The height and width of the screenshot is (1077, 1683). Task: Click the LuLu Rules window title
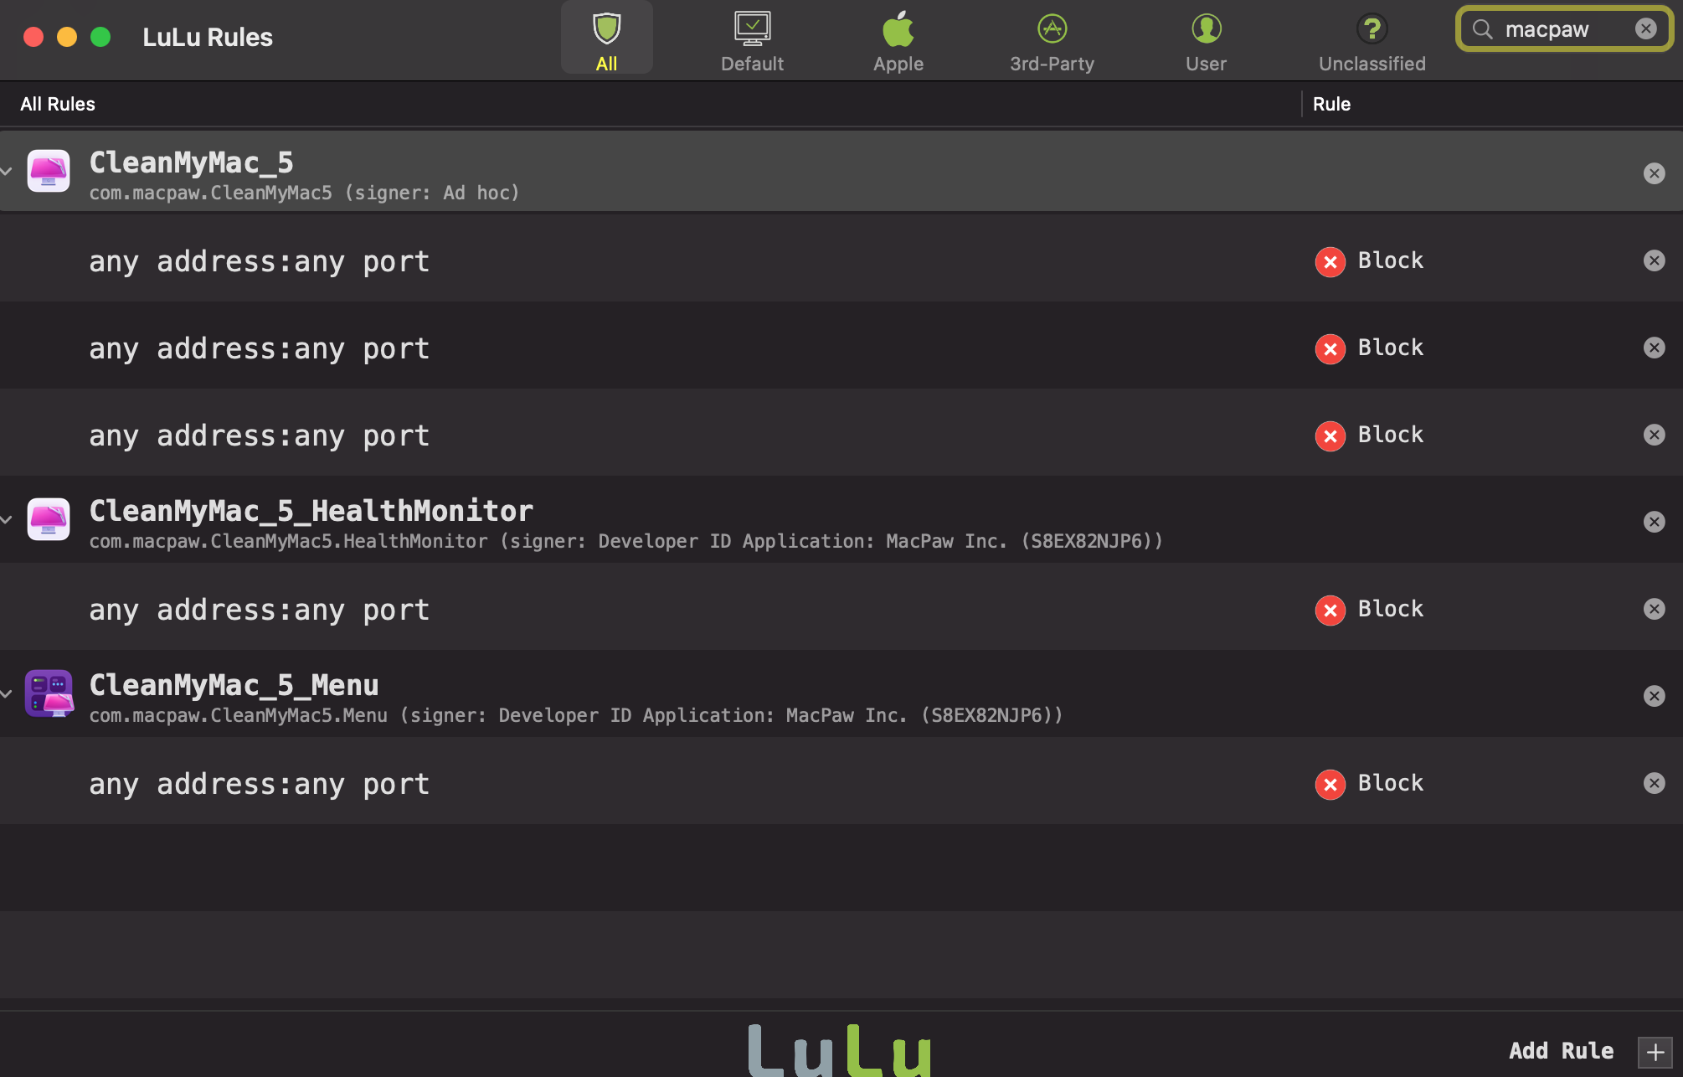click(208, 37)
